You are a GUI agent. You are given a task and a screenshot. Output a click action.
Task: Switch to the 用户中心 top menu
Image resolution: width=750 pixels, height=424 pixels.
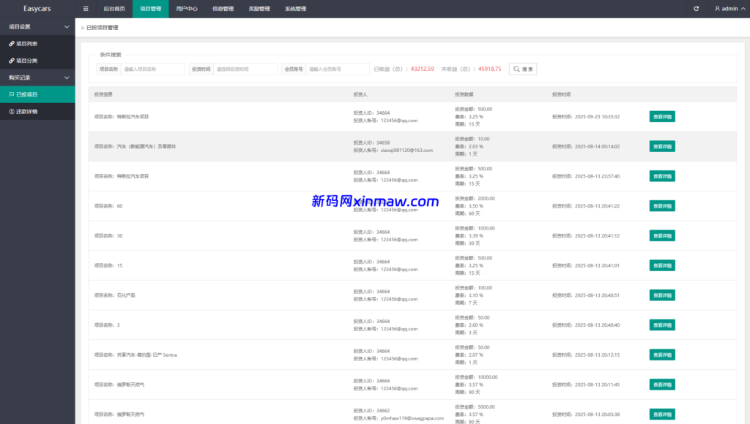click(187, 9)
